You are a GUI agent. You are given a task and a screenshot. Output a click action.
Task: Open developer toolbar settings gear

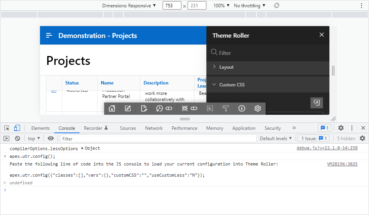point(258,108)
